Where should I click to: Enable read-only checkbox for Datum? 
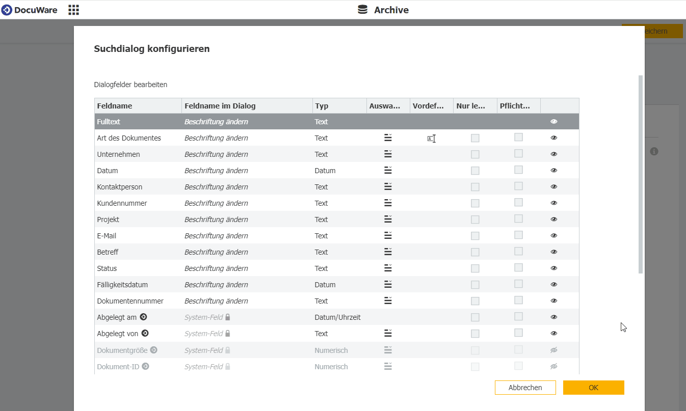pos(475,171)
